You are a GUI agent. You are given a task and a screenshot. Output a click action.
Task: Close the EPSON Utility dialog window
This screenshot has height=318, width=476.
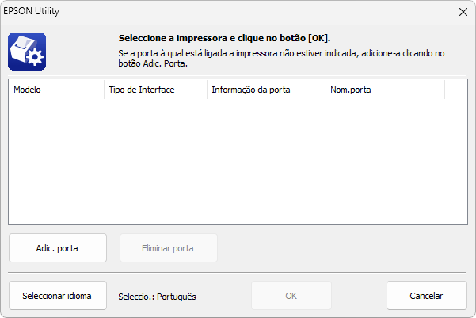click(463, 12)
